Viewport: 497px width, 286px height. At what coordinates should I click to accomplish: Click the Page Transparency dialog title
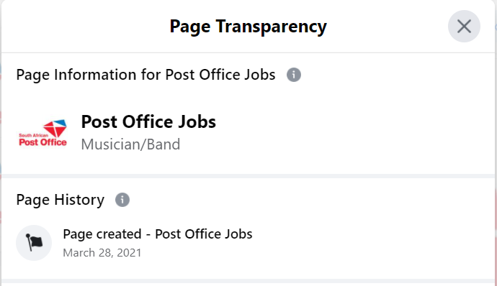248,27
